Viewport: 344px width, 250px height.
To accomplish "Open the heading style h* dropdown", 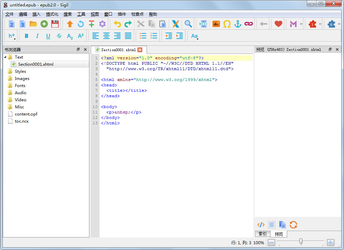I will 12,36.
